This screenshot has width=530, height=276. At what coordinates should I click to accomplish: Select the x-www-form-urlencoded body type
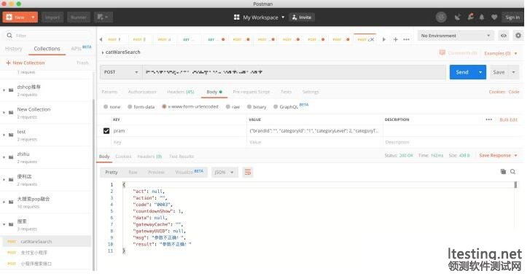coord(164,106)
